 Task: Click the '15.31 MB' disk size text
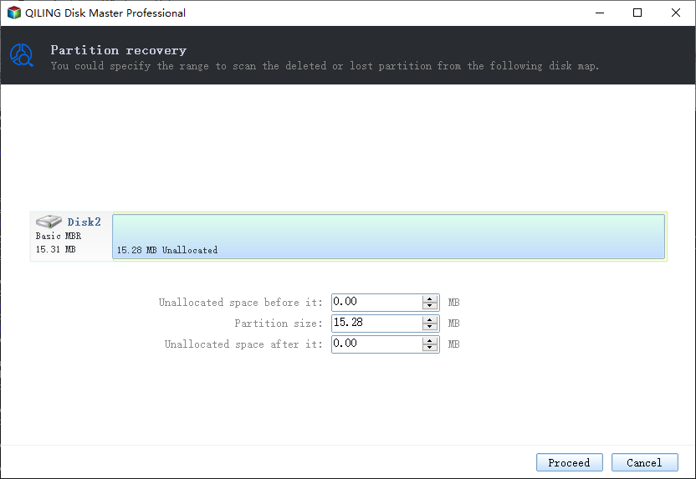coord(55,249)
